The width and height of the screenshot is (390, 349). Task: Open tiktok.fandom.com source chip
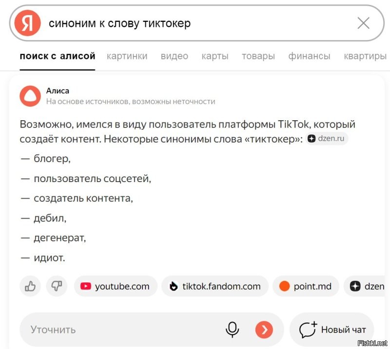click(x=215, y=286)
